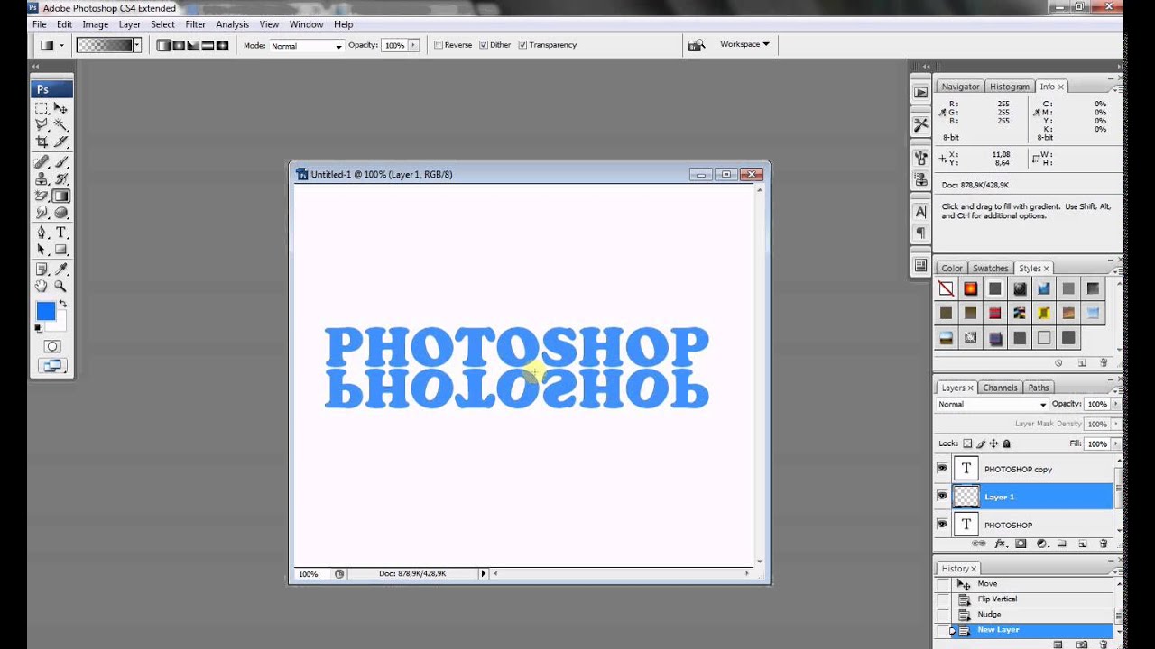
Task: Select the Zoom tool
Action: 60,286
